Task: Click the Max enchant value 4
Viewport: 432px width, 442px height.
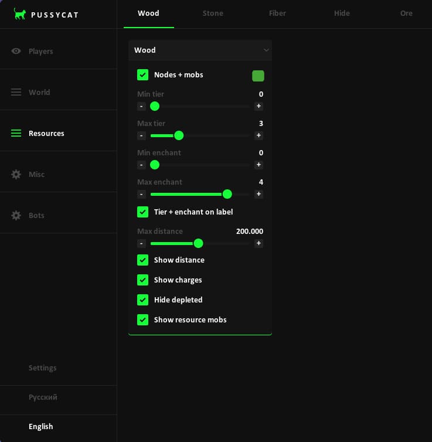Action: pos(261,182)
